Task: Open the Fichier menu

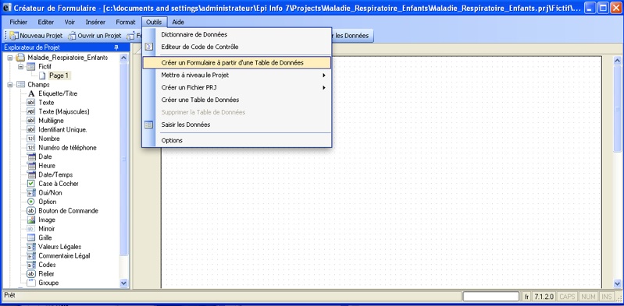Action: click(x=19, y=23)
